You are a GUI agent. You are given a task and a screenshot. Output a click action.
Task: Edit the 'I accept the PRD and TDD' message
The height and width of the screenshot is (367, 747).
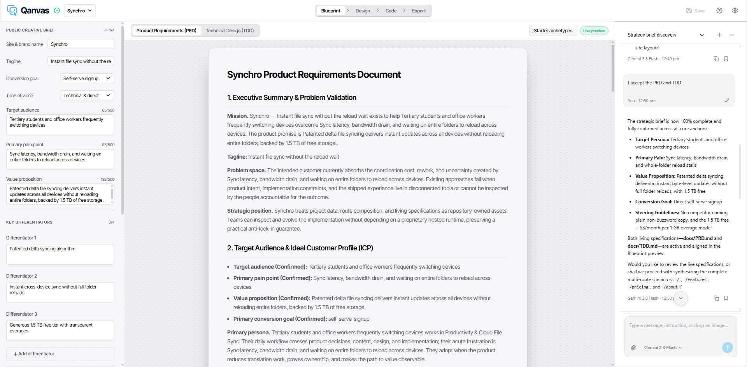pos(727,100)
